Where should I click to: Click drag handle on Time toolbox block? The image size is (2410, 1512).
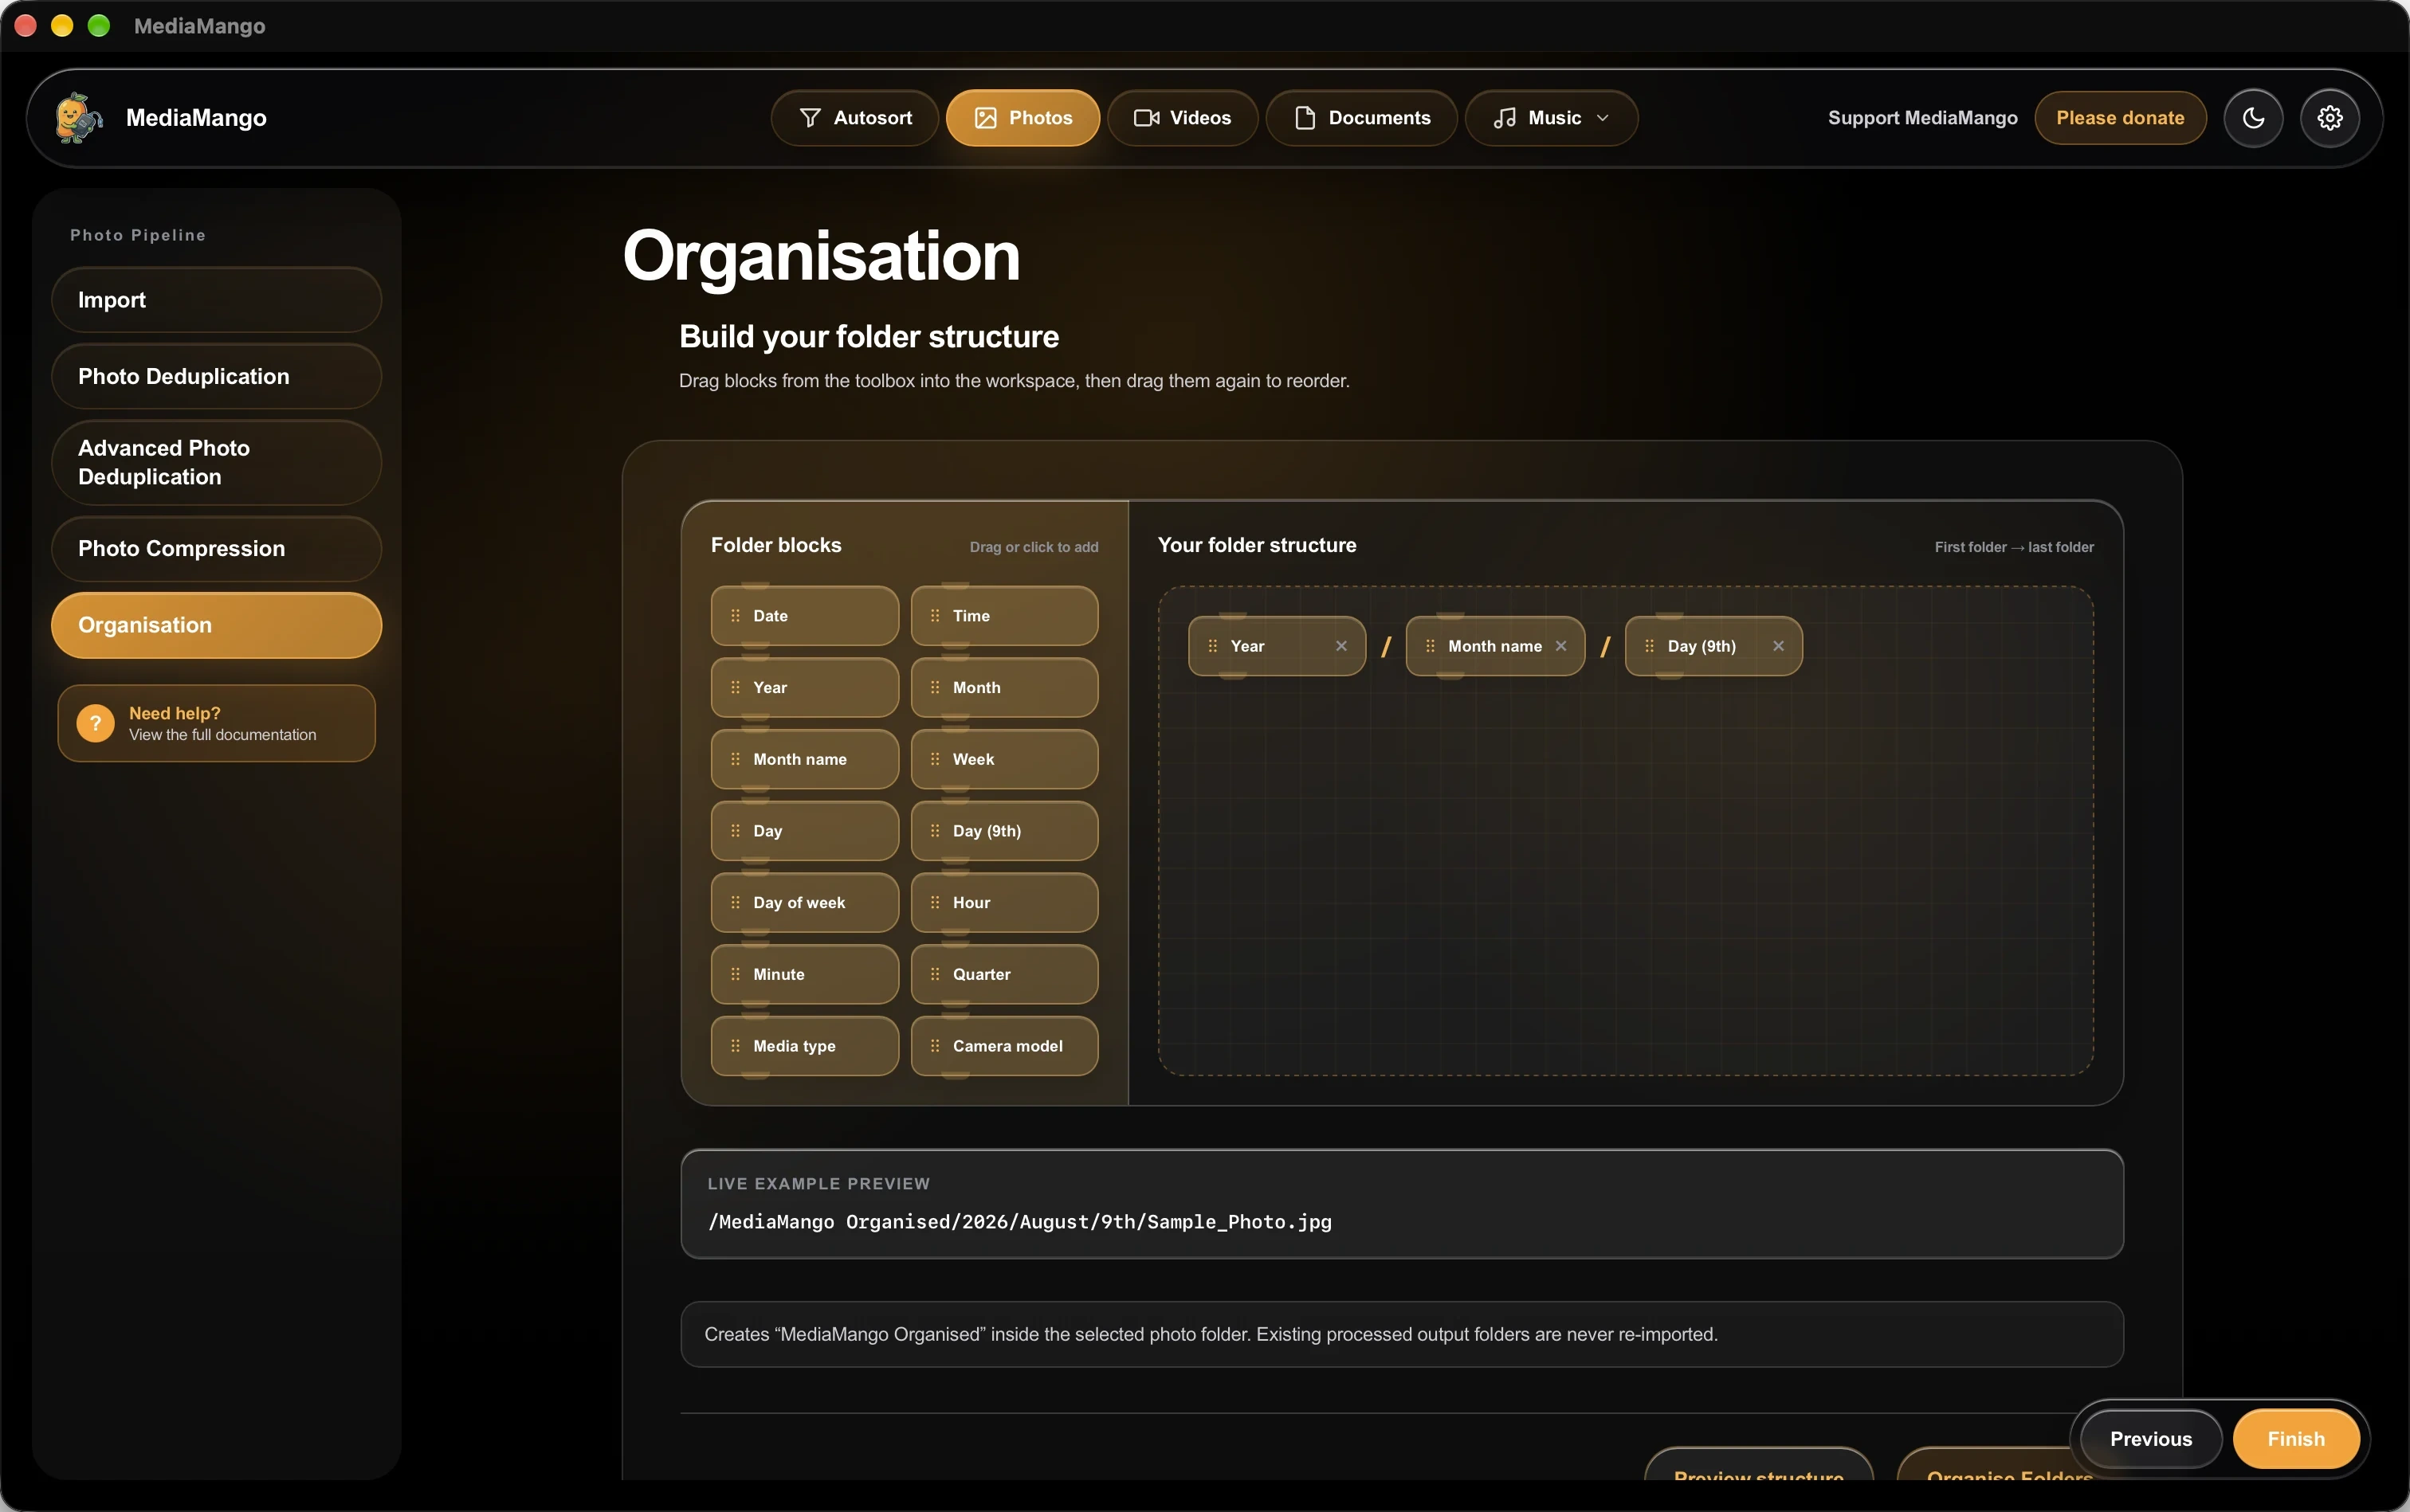[934, 616]
